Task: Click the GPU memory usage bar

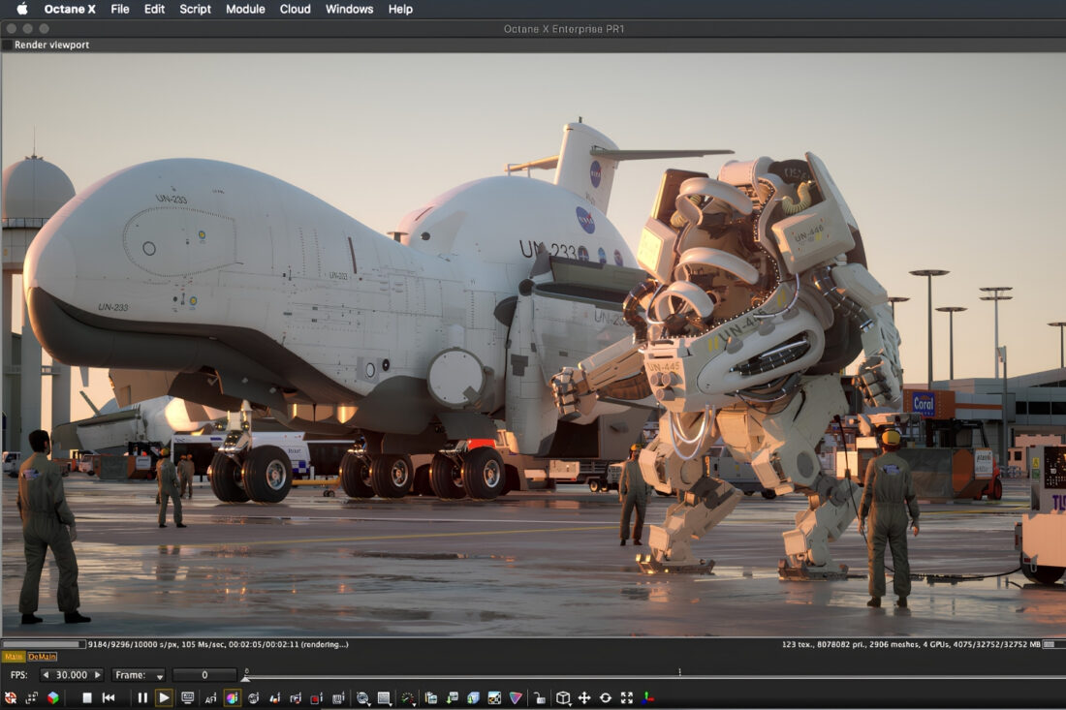Action: (1052, 644)
